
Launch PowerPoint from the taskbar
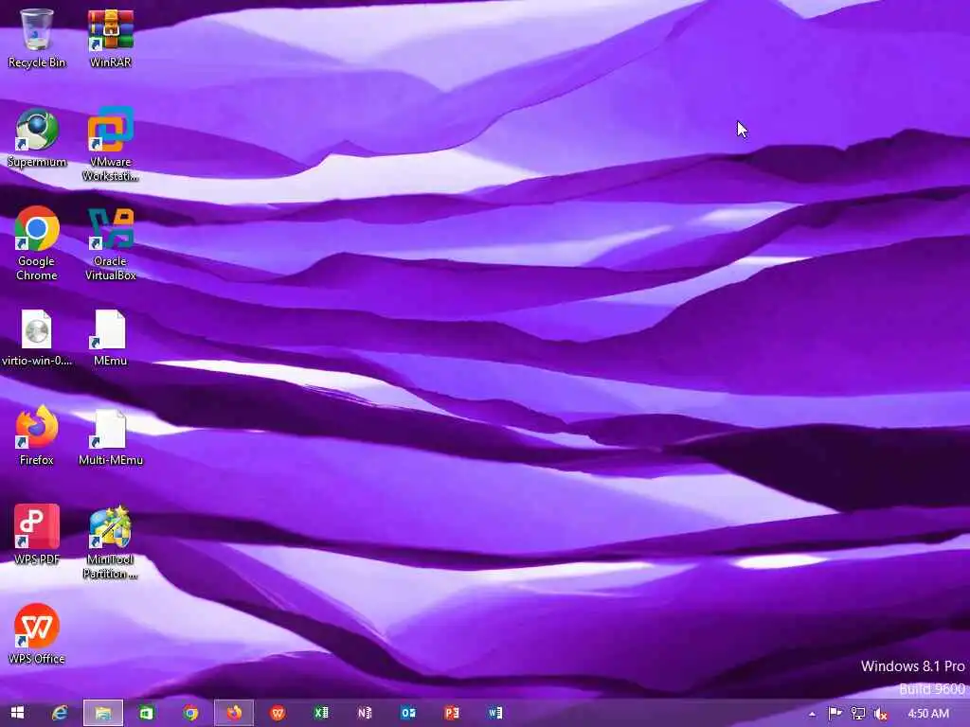pos(452,713)
